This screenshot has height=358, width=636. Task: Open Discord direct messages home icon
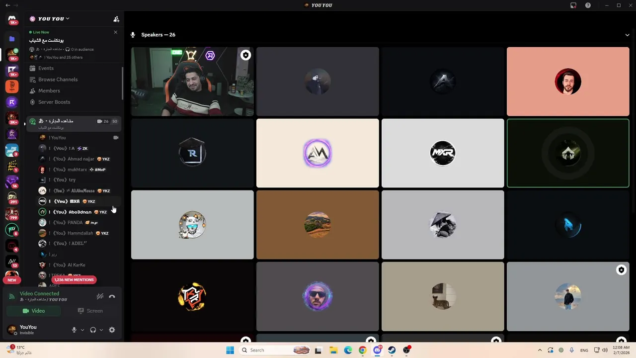point(12,19)
